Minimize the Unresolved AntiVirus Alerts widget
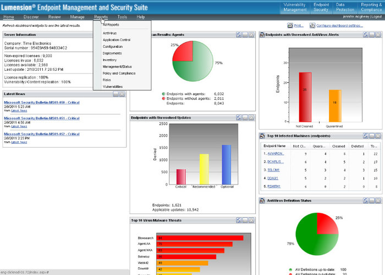The height and width of the screenshot is (275, 385). pos(372,35)
